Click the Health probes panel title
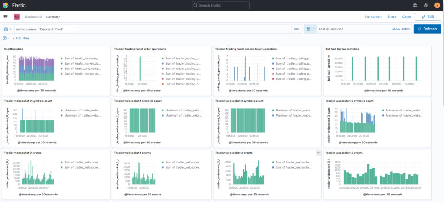The width and height of the screenshot is (444, 202). [x=13, y=49]
